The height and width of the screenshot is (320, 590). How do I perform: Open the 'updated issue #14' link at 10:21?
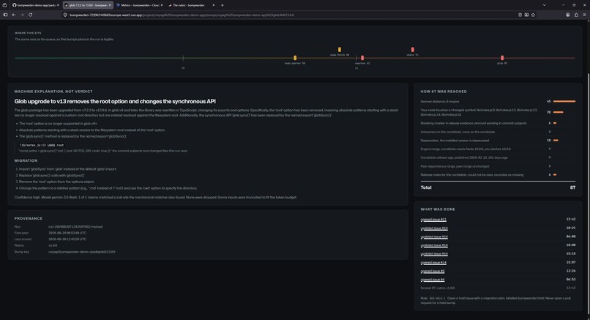click(x=434, y=228)
